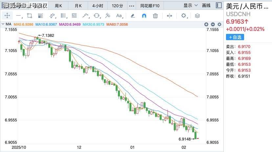The image size is (272, 152).
Task: Click the trash can delete drawings icon
Action: coord(155,15)
